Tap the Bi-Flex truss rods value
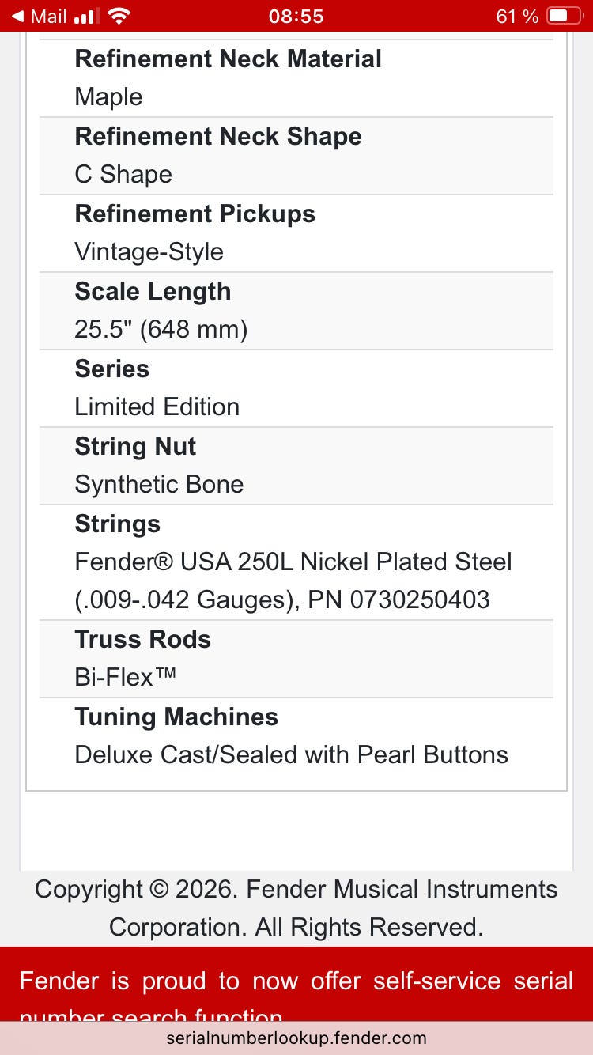 pyautogui.click(x=125, y=677)
